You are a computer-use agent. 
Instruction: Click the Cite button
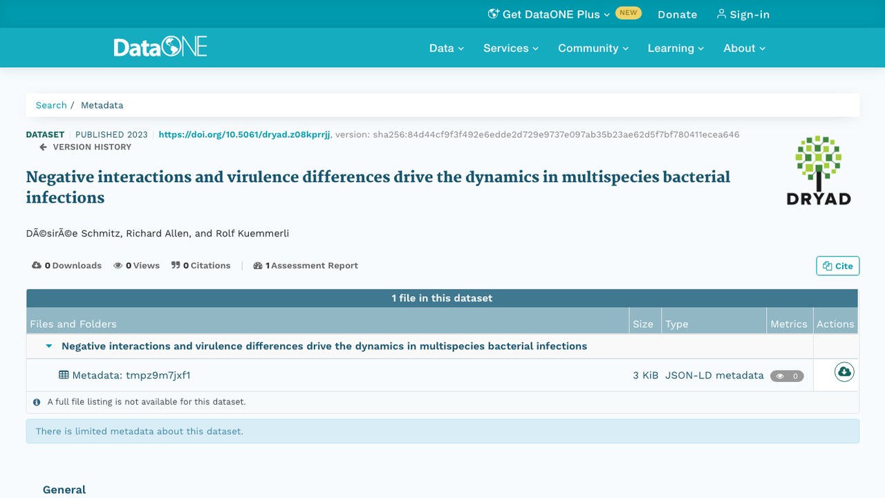(x=838, y=266)
